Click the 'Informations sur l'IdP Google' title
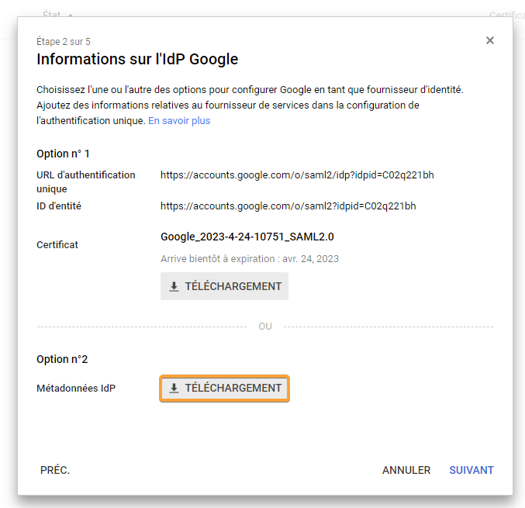 (x=137, y=59)
